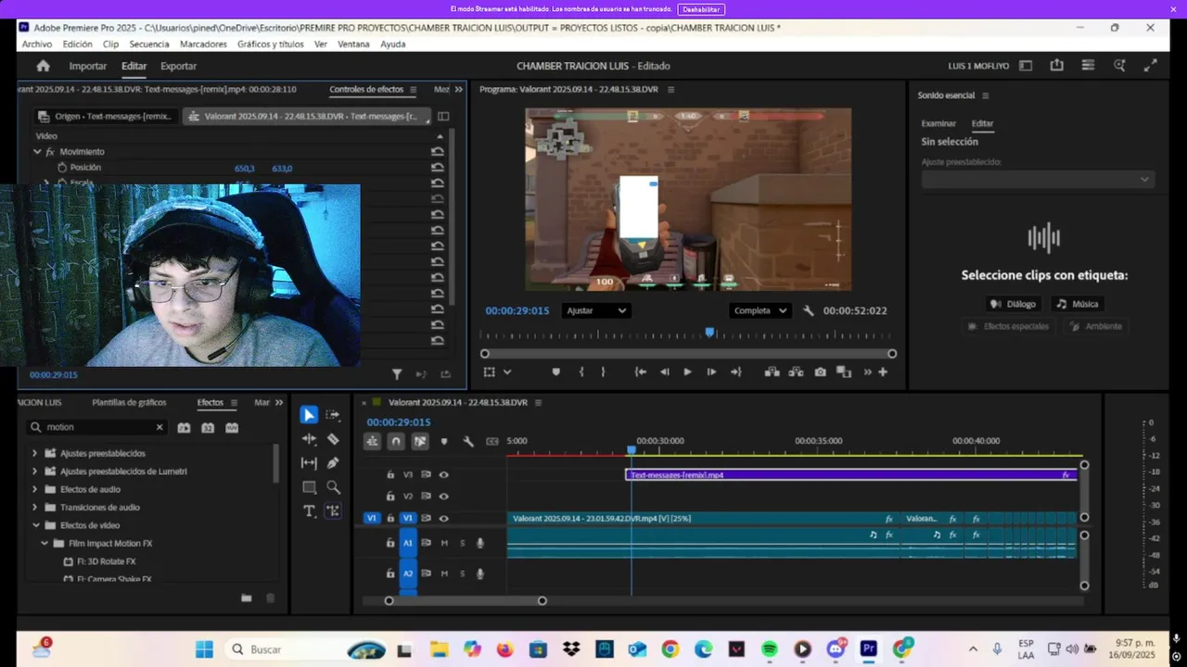Open Ajuste preestablecido dropdown in Sonido esencial
Image resolution: width=1187 pixels, height=667 pixels.
(x=1038, y=180)
